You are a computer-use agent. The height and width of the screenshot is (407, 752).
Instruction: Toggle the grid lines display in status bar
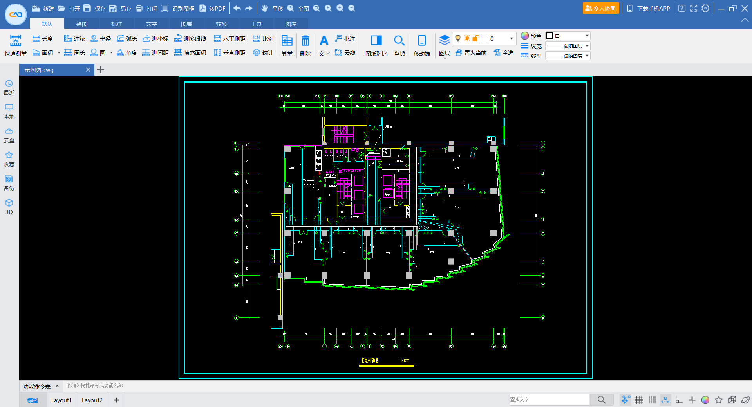(x=639, y=400)
